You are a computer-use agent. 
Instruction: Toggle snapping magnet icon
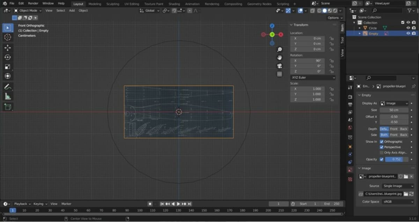click(175, 10)
